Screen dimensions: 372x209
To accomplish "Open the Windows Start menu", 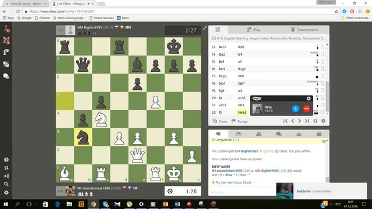I will tap(5, 204).
